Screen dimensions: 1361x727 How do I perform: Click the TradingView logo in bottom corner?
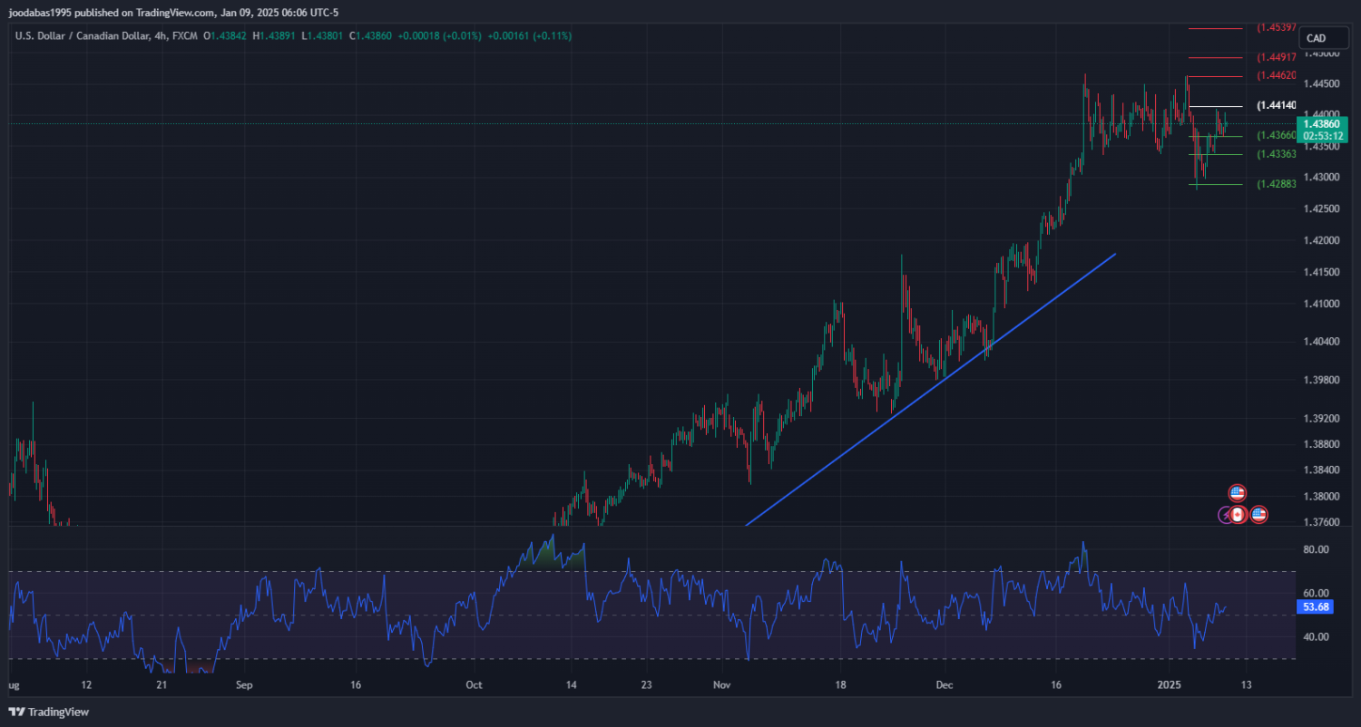tap(49, 712)
